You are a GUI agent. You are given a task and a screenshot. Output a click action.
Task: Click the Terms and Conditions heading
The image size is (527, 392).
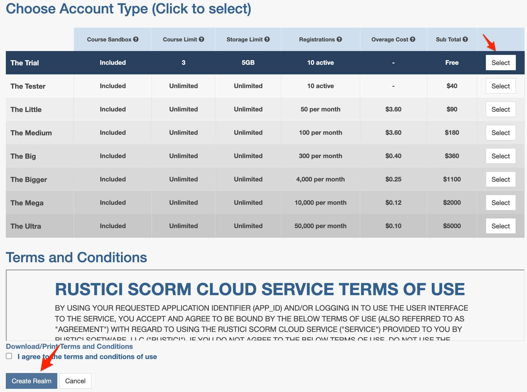[77, 257]
